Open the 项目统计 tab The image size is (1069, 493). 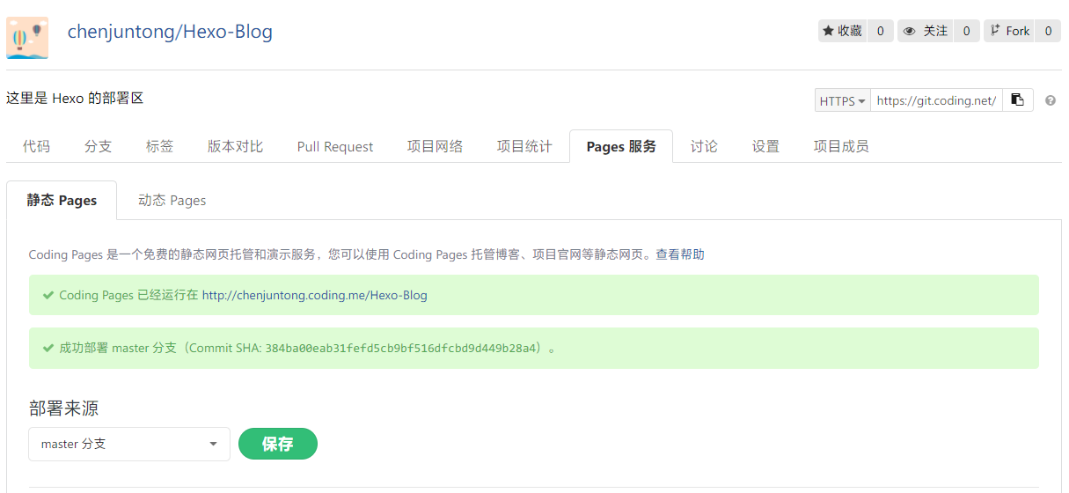point(524,146)
